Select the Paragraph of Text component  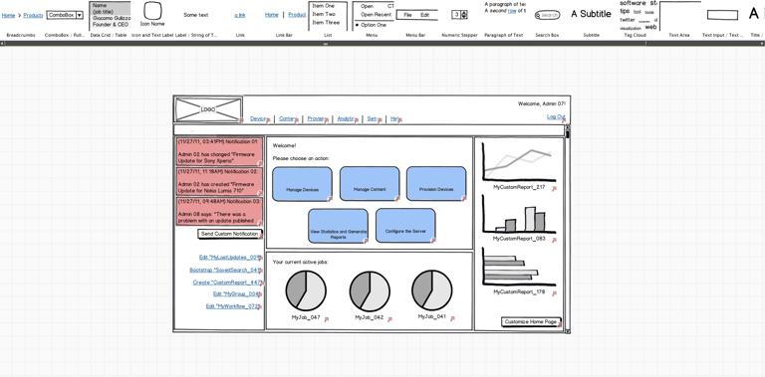[503, 20]
